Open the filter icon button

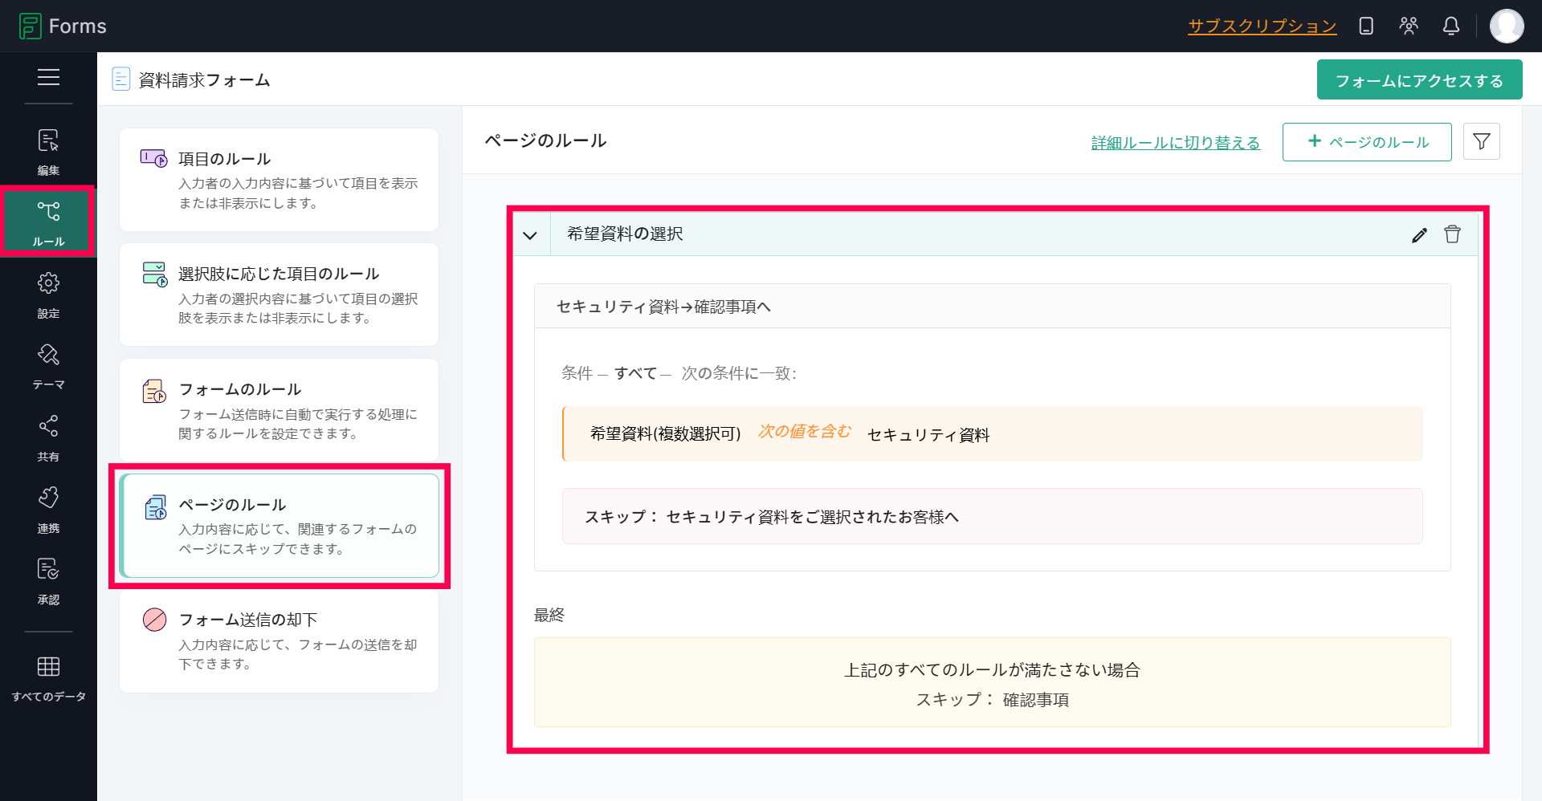coord(1482,142)
